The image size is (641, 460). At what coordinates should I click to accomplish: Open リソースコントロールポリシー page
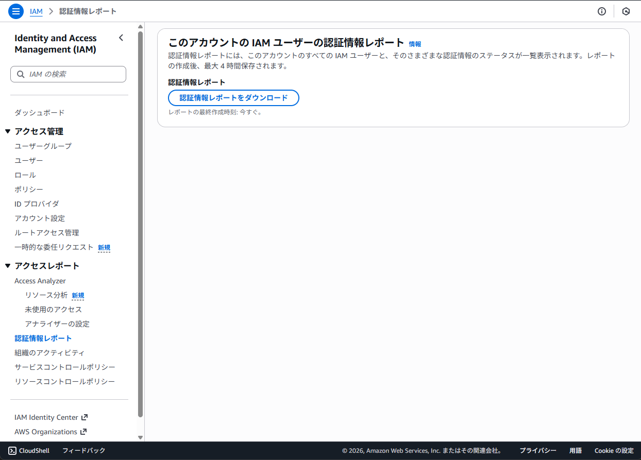coord(65,382)
